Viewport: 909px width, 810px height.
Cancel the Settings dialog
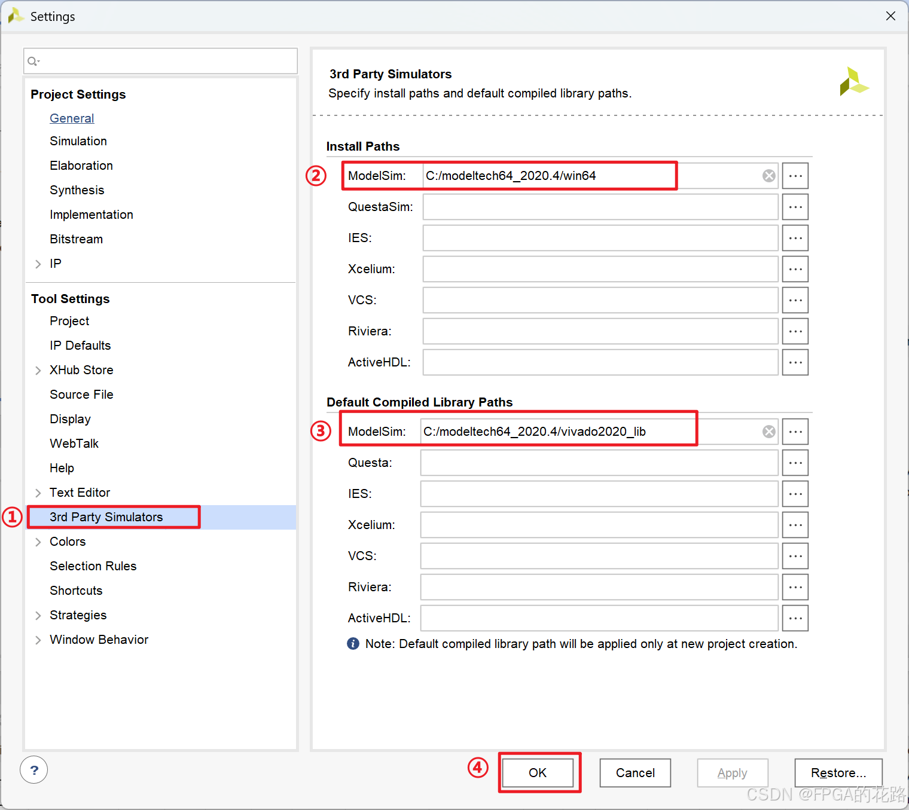635,773
